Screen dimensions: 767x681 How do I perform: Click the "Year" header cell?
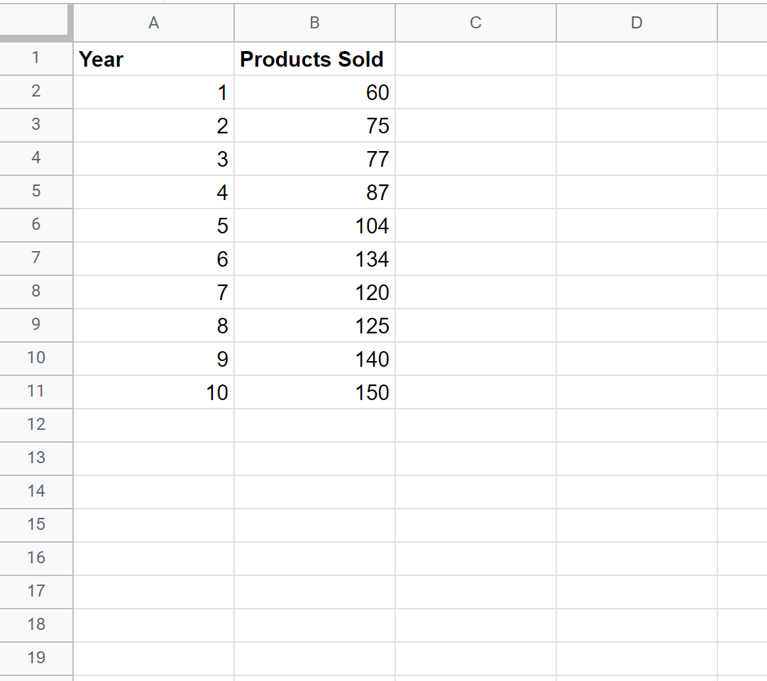153,59
